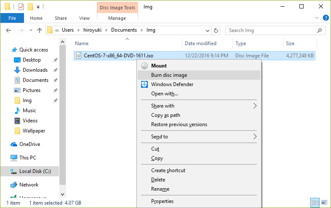
Task: Select Copy as path
Action: tap(199, 115)
